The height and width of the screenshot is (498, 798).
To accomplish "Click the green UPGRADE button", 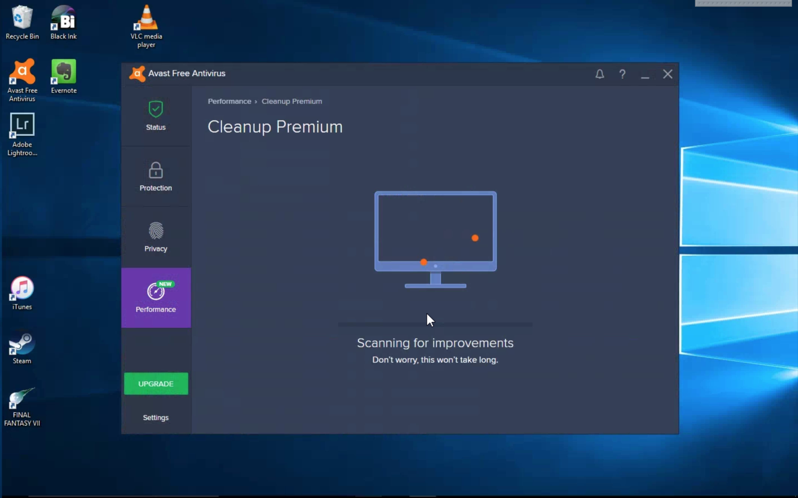I will click(156, 384).
